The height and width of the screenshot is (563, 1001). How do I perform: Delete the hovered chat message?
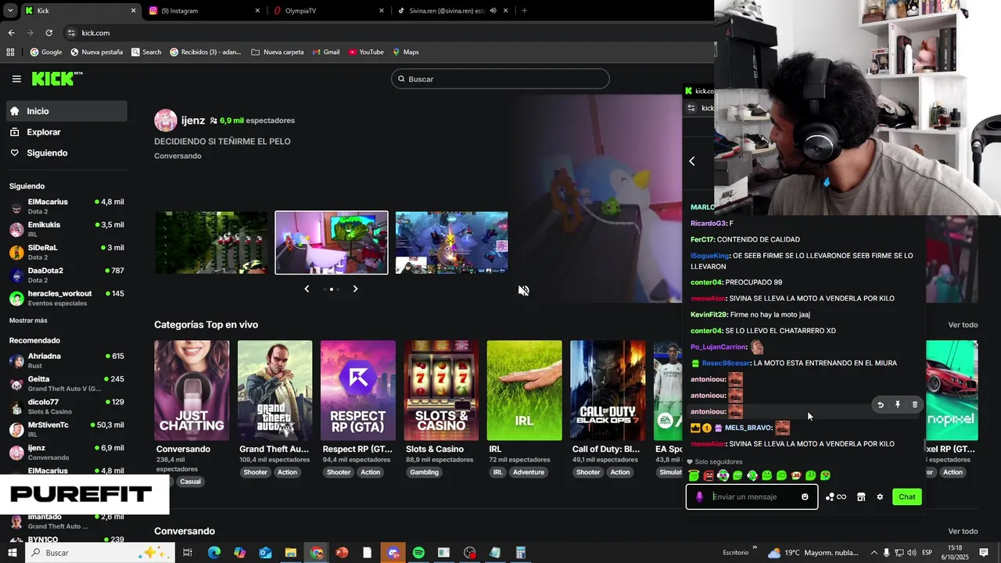(x=915, y=404)
